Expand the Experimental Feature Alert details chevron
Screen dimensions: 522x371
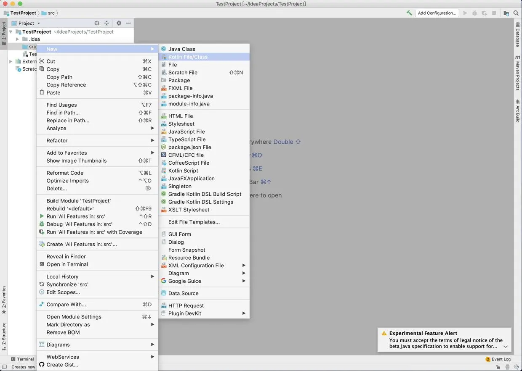point(505,347)
